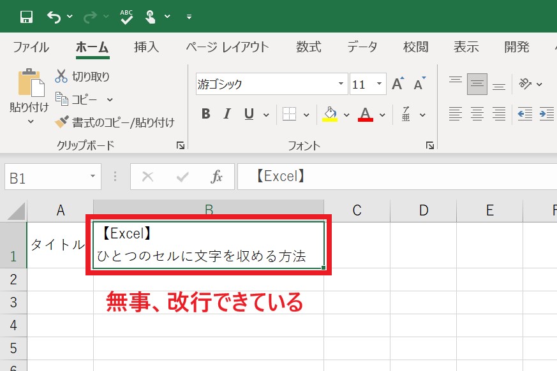Show phonetic guide (furigana) icon
Image resolution: width=557 pixels, height=371 pixels.
(x=406, y=114)
